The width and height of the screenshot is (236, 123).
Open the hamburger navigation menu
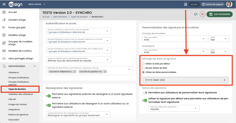tap(4, 4)
